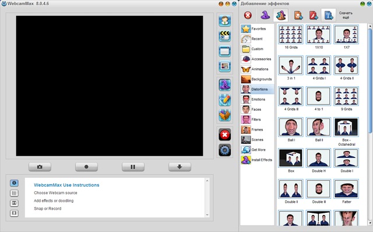The height and width of the screenshot is (232, 373).
Task: Pause the video with pause button
Action: [x=133, y=167]
